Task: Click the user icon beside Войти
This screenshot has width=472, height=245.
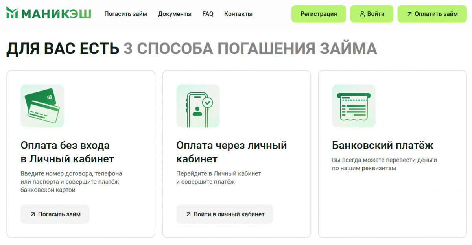Action: click(362, 14)
